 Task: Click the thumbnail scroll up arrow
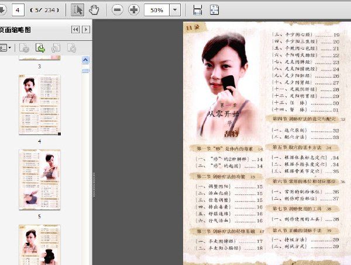(85, 60)
